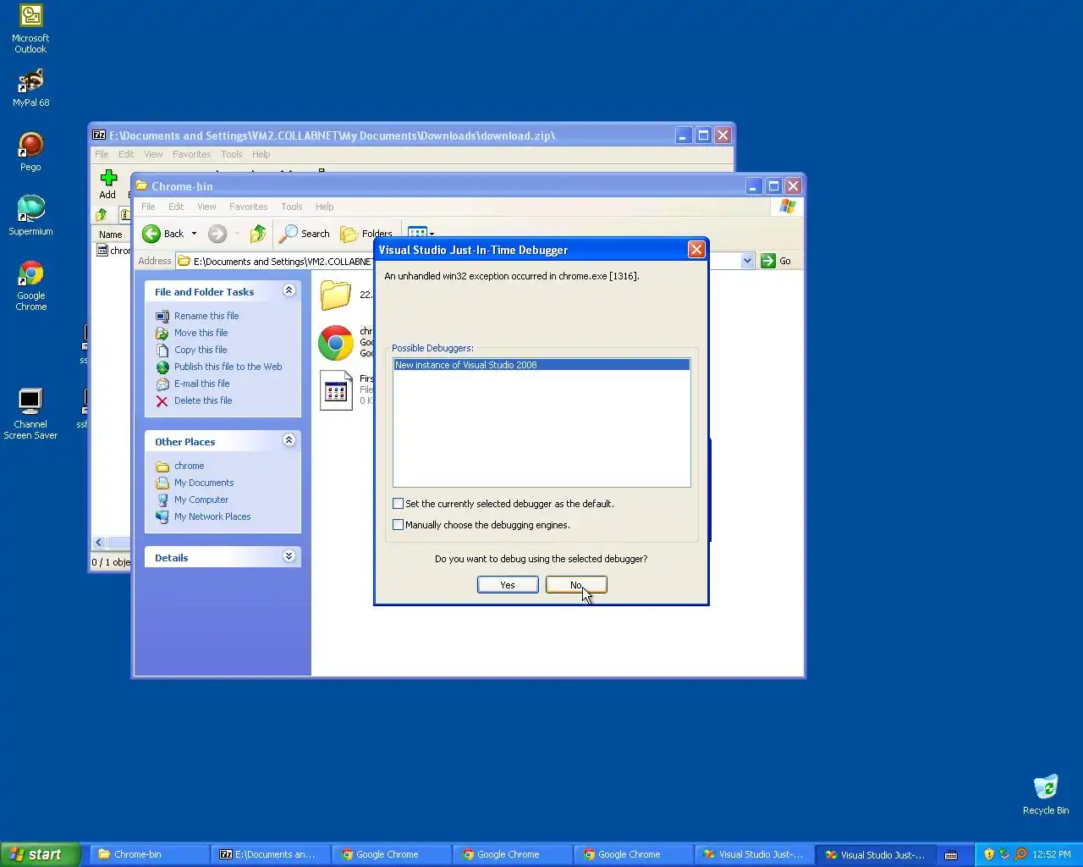Open chrome folder under Other Places
The width and height of the screenshot is (1083, 867).
point(189,466)
